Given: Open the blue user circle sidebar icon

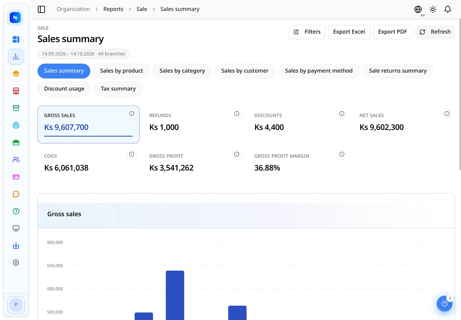Looking at the screenshot, I should coord(16,125).
